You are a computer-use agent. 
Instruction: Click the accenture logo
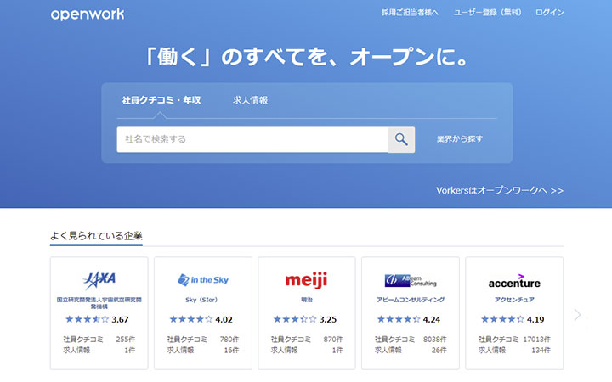coord(513,282)
